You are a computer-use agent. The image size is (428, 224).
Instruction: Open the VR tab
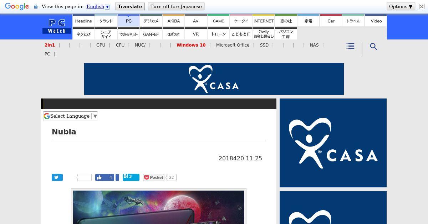196,34
